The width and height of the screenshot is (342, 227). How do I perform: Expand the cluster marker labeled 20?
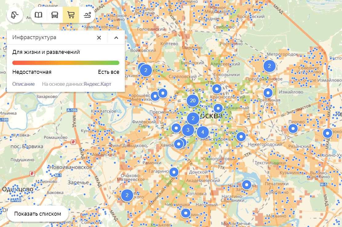[x=193, y=100]
